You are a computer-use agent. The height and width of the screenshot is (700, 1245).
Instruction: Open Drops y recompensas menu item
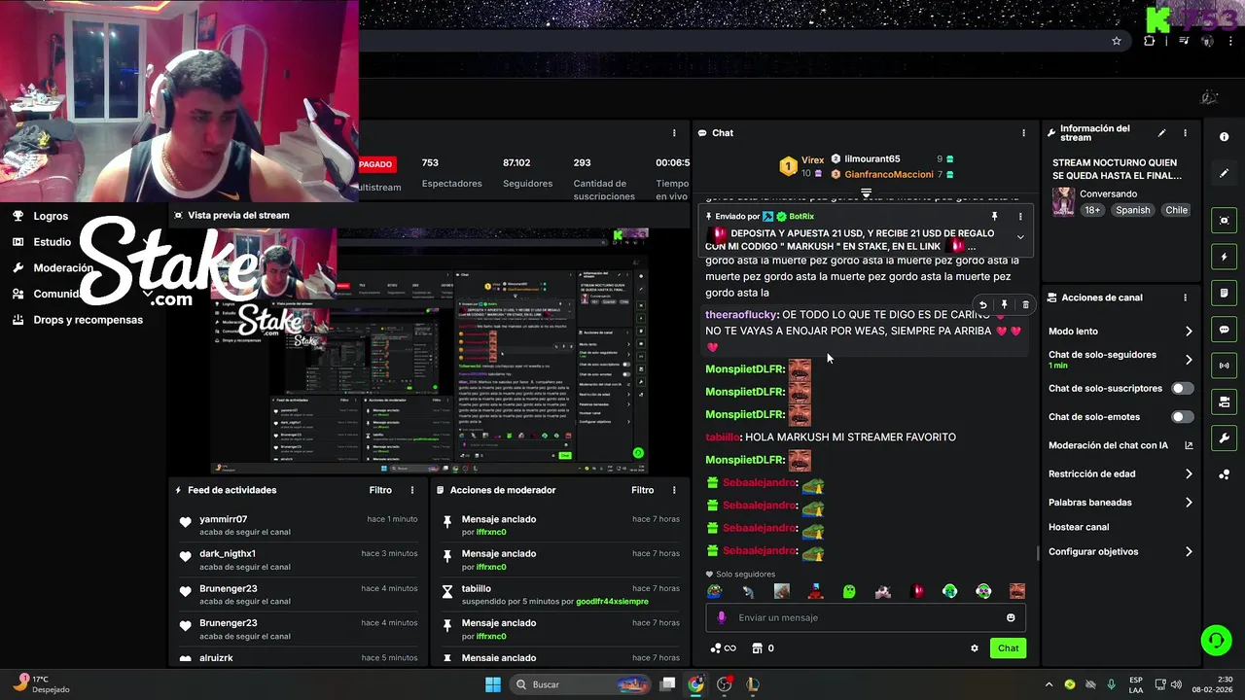click(88, 320)
